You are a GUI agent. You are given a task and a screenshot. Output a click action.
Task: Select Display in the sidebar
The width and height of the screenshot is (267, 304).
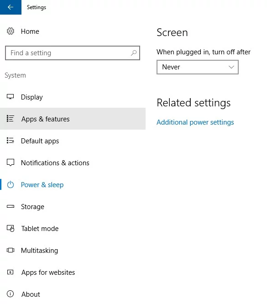click(73, 97)
